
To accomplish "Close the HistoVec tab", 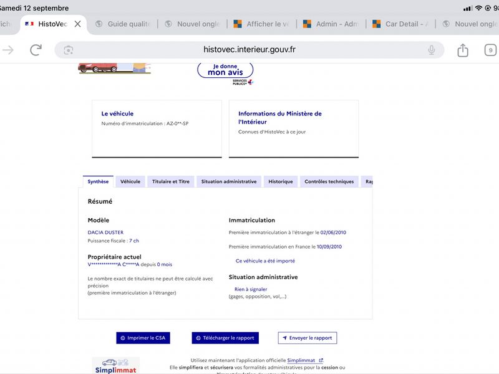I will [x=77, y=24].
